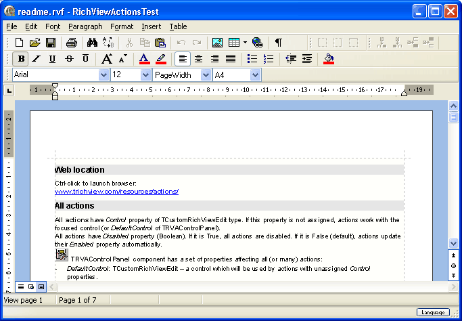Click the font color red A swatch
Image resolution: width=462 pixels, height=321 pixels.
[143, 59]
